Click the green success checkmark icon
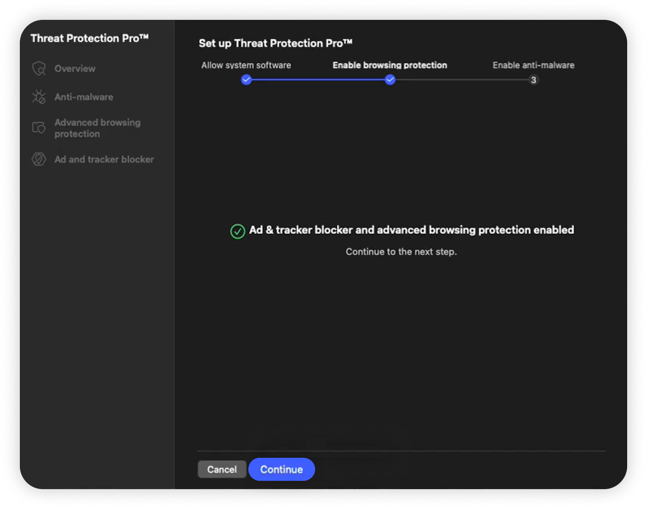647x509 pixels. click(x=237, y=231)
